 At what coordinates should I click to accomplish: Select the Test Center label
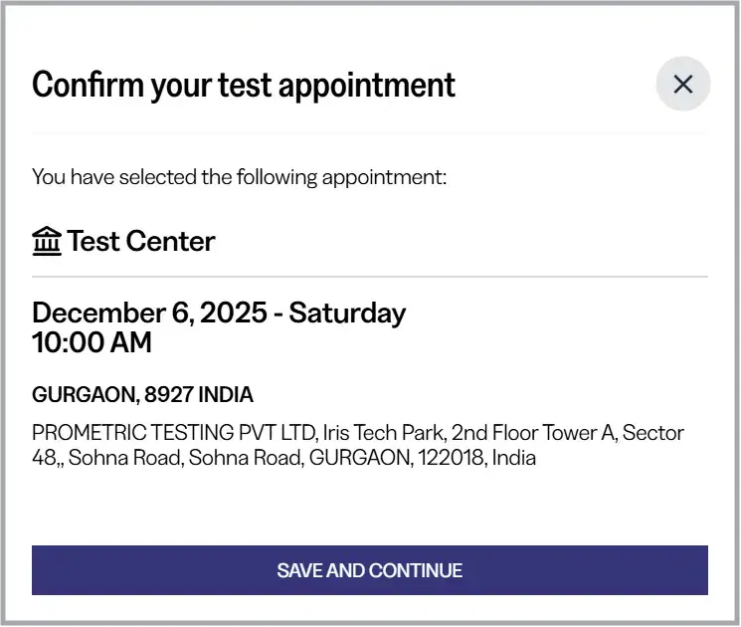pos(140,241)
